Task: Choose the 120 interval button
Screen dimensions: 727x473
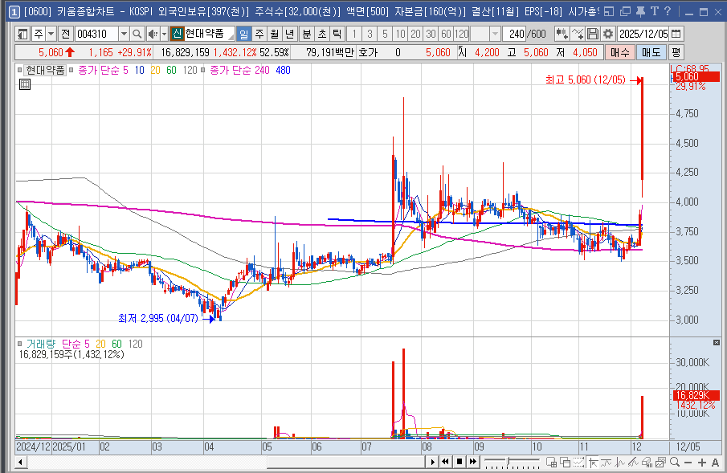Action: coord(461,34)
